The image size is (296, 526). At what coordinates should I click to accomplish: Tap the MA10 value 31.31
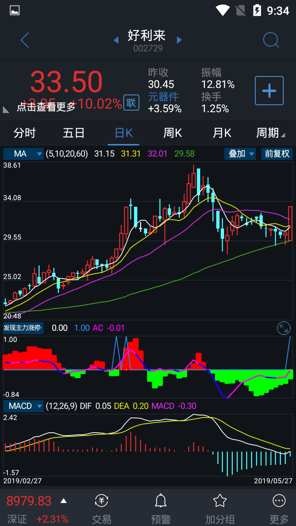pos(131,154)
